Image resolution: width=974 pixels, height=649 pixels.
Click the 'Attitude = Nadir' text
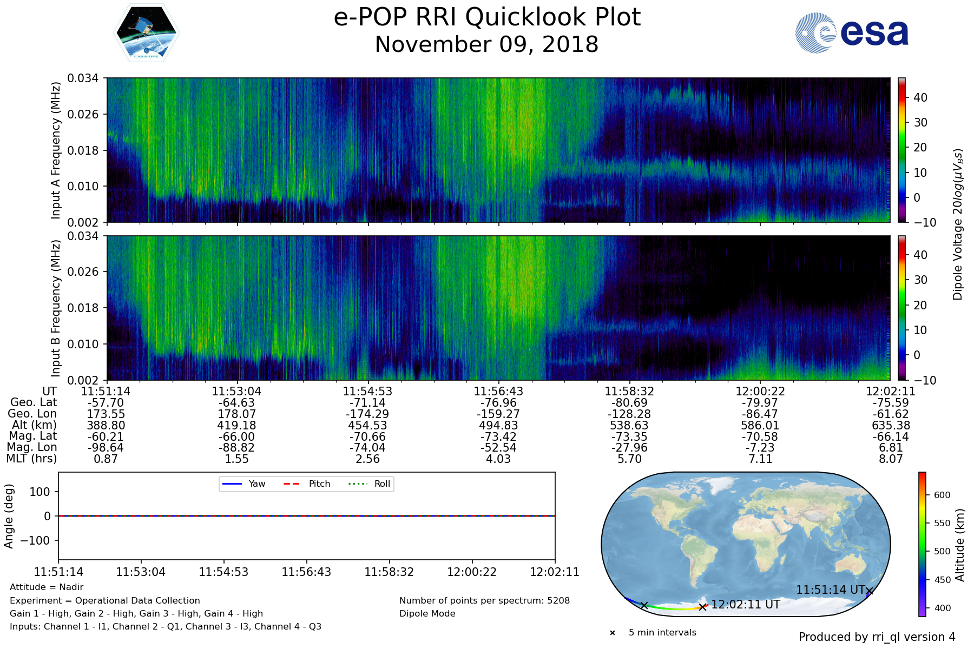coord(47,587)
